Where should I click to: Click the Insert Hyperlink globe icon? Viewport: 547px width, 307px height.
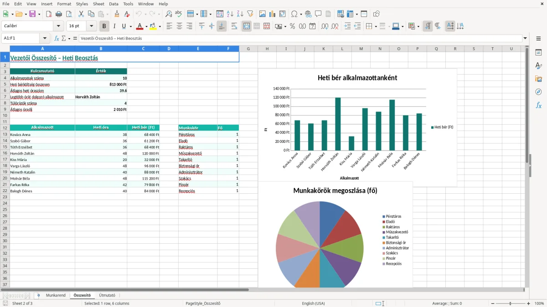click(308, 14)
